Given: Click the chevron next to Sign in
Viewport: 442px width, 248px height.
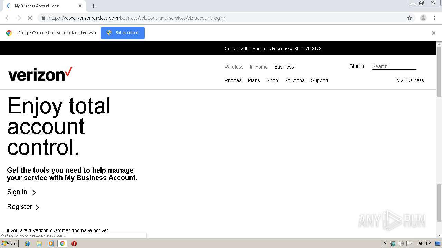Looking at the screenshot, I should (34, 193).
